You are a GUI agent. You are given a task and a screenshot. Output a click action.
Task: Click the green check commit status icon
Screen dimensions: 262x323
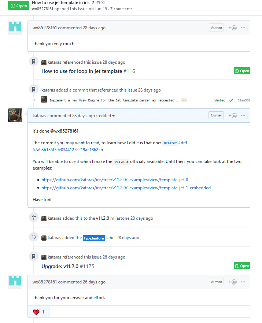pos(231,100)
